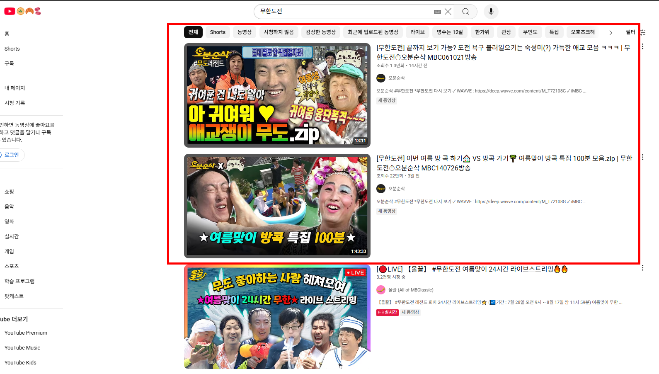Start voice search with microphone icon

491,12
